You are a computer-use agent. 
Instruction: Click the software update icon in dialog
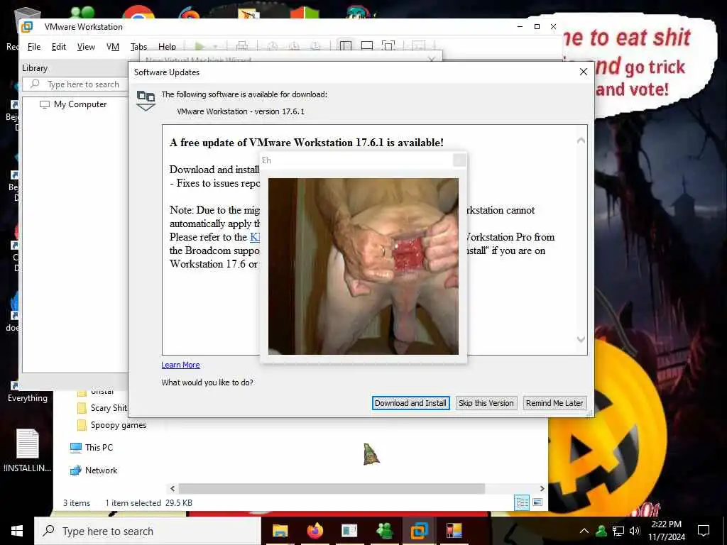(146, 100)
